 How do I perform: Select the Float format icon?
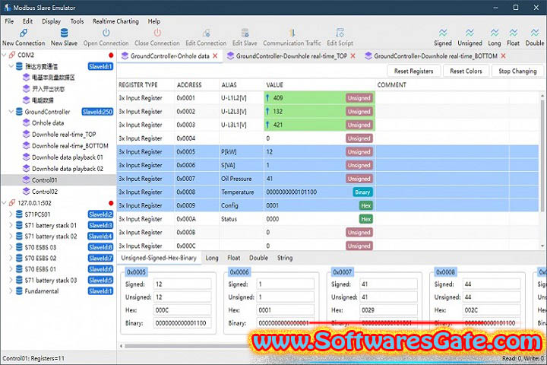(x=513, y=33)
